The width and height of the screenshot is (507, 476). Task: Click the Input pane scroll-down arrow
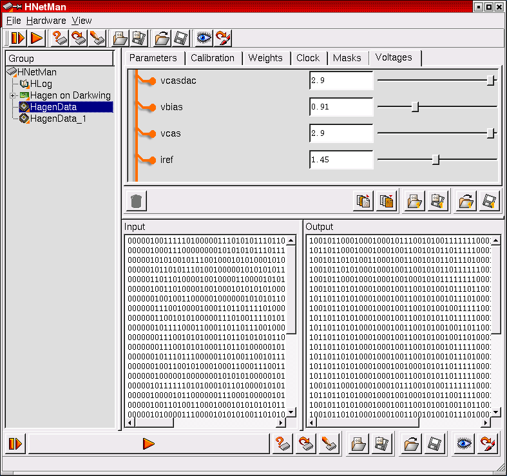(x=291, y=413)
